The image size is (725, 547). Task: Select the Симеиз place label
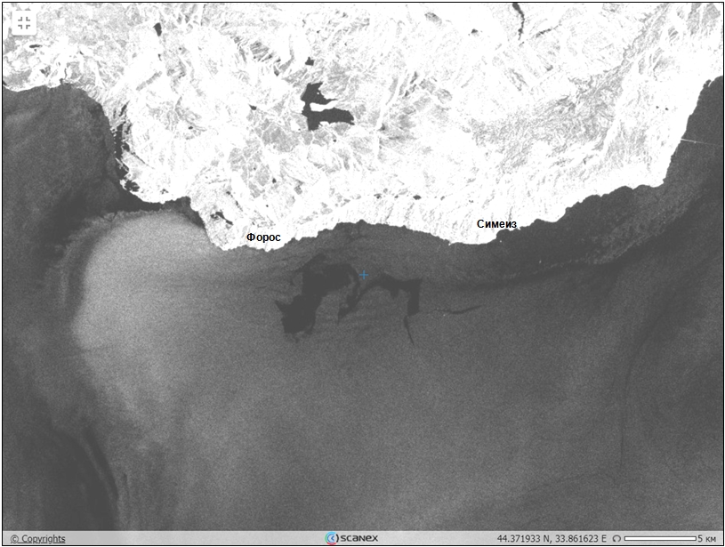496,224
